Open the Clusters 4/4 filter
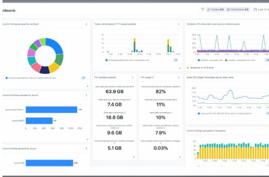Image resolution: width=269 pixels, height=177 pixels. 215,10
